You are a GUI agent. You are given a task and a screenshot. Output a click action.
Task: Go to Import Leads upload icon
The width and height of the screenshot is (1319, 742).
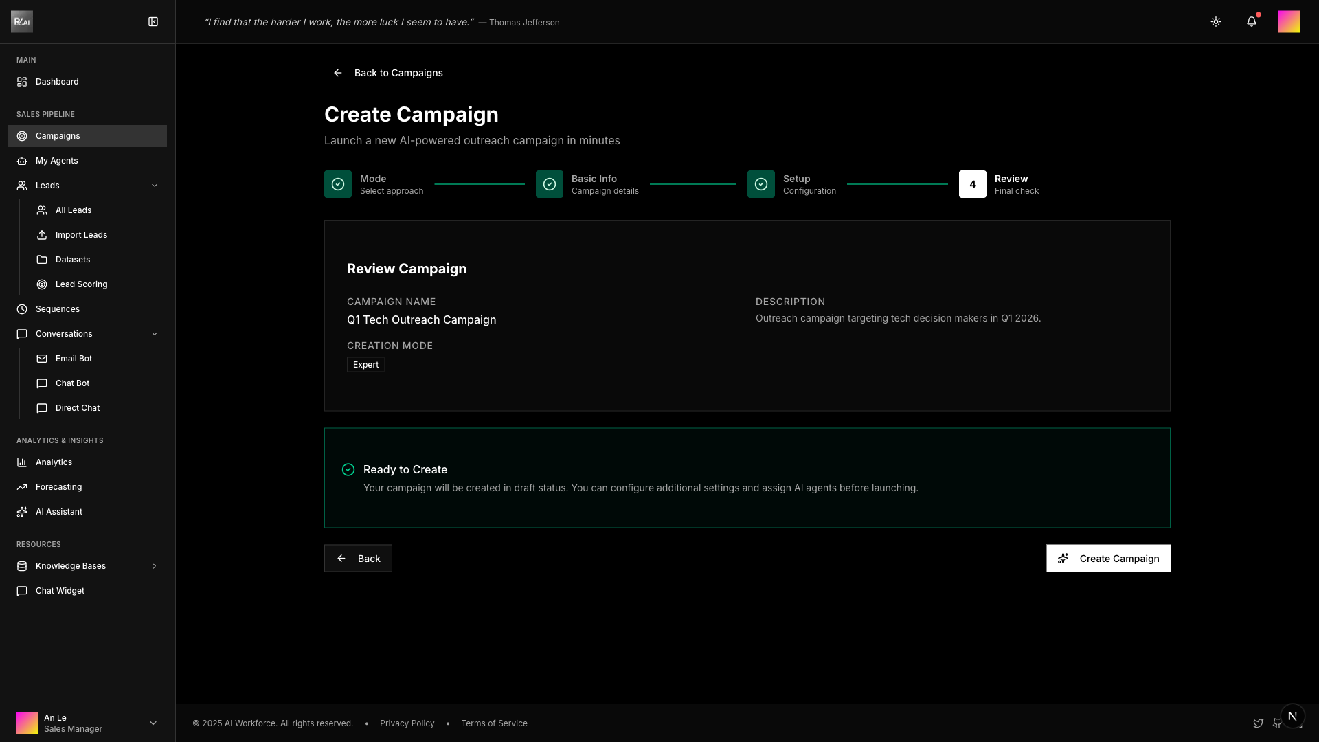[42, 235]
